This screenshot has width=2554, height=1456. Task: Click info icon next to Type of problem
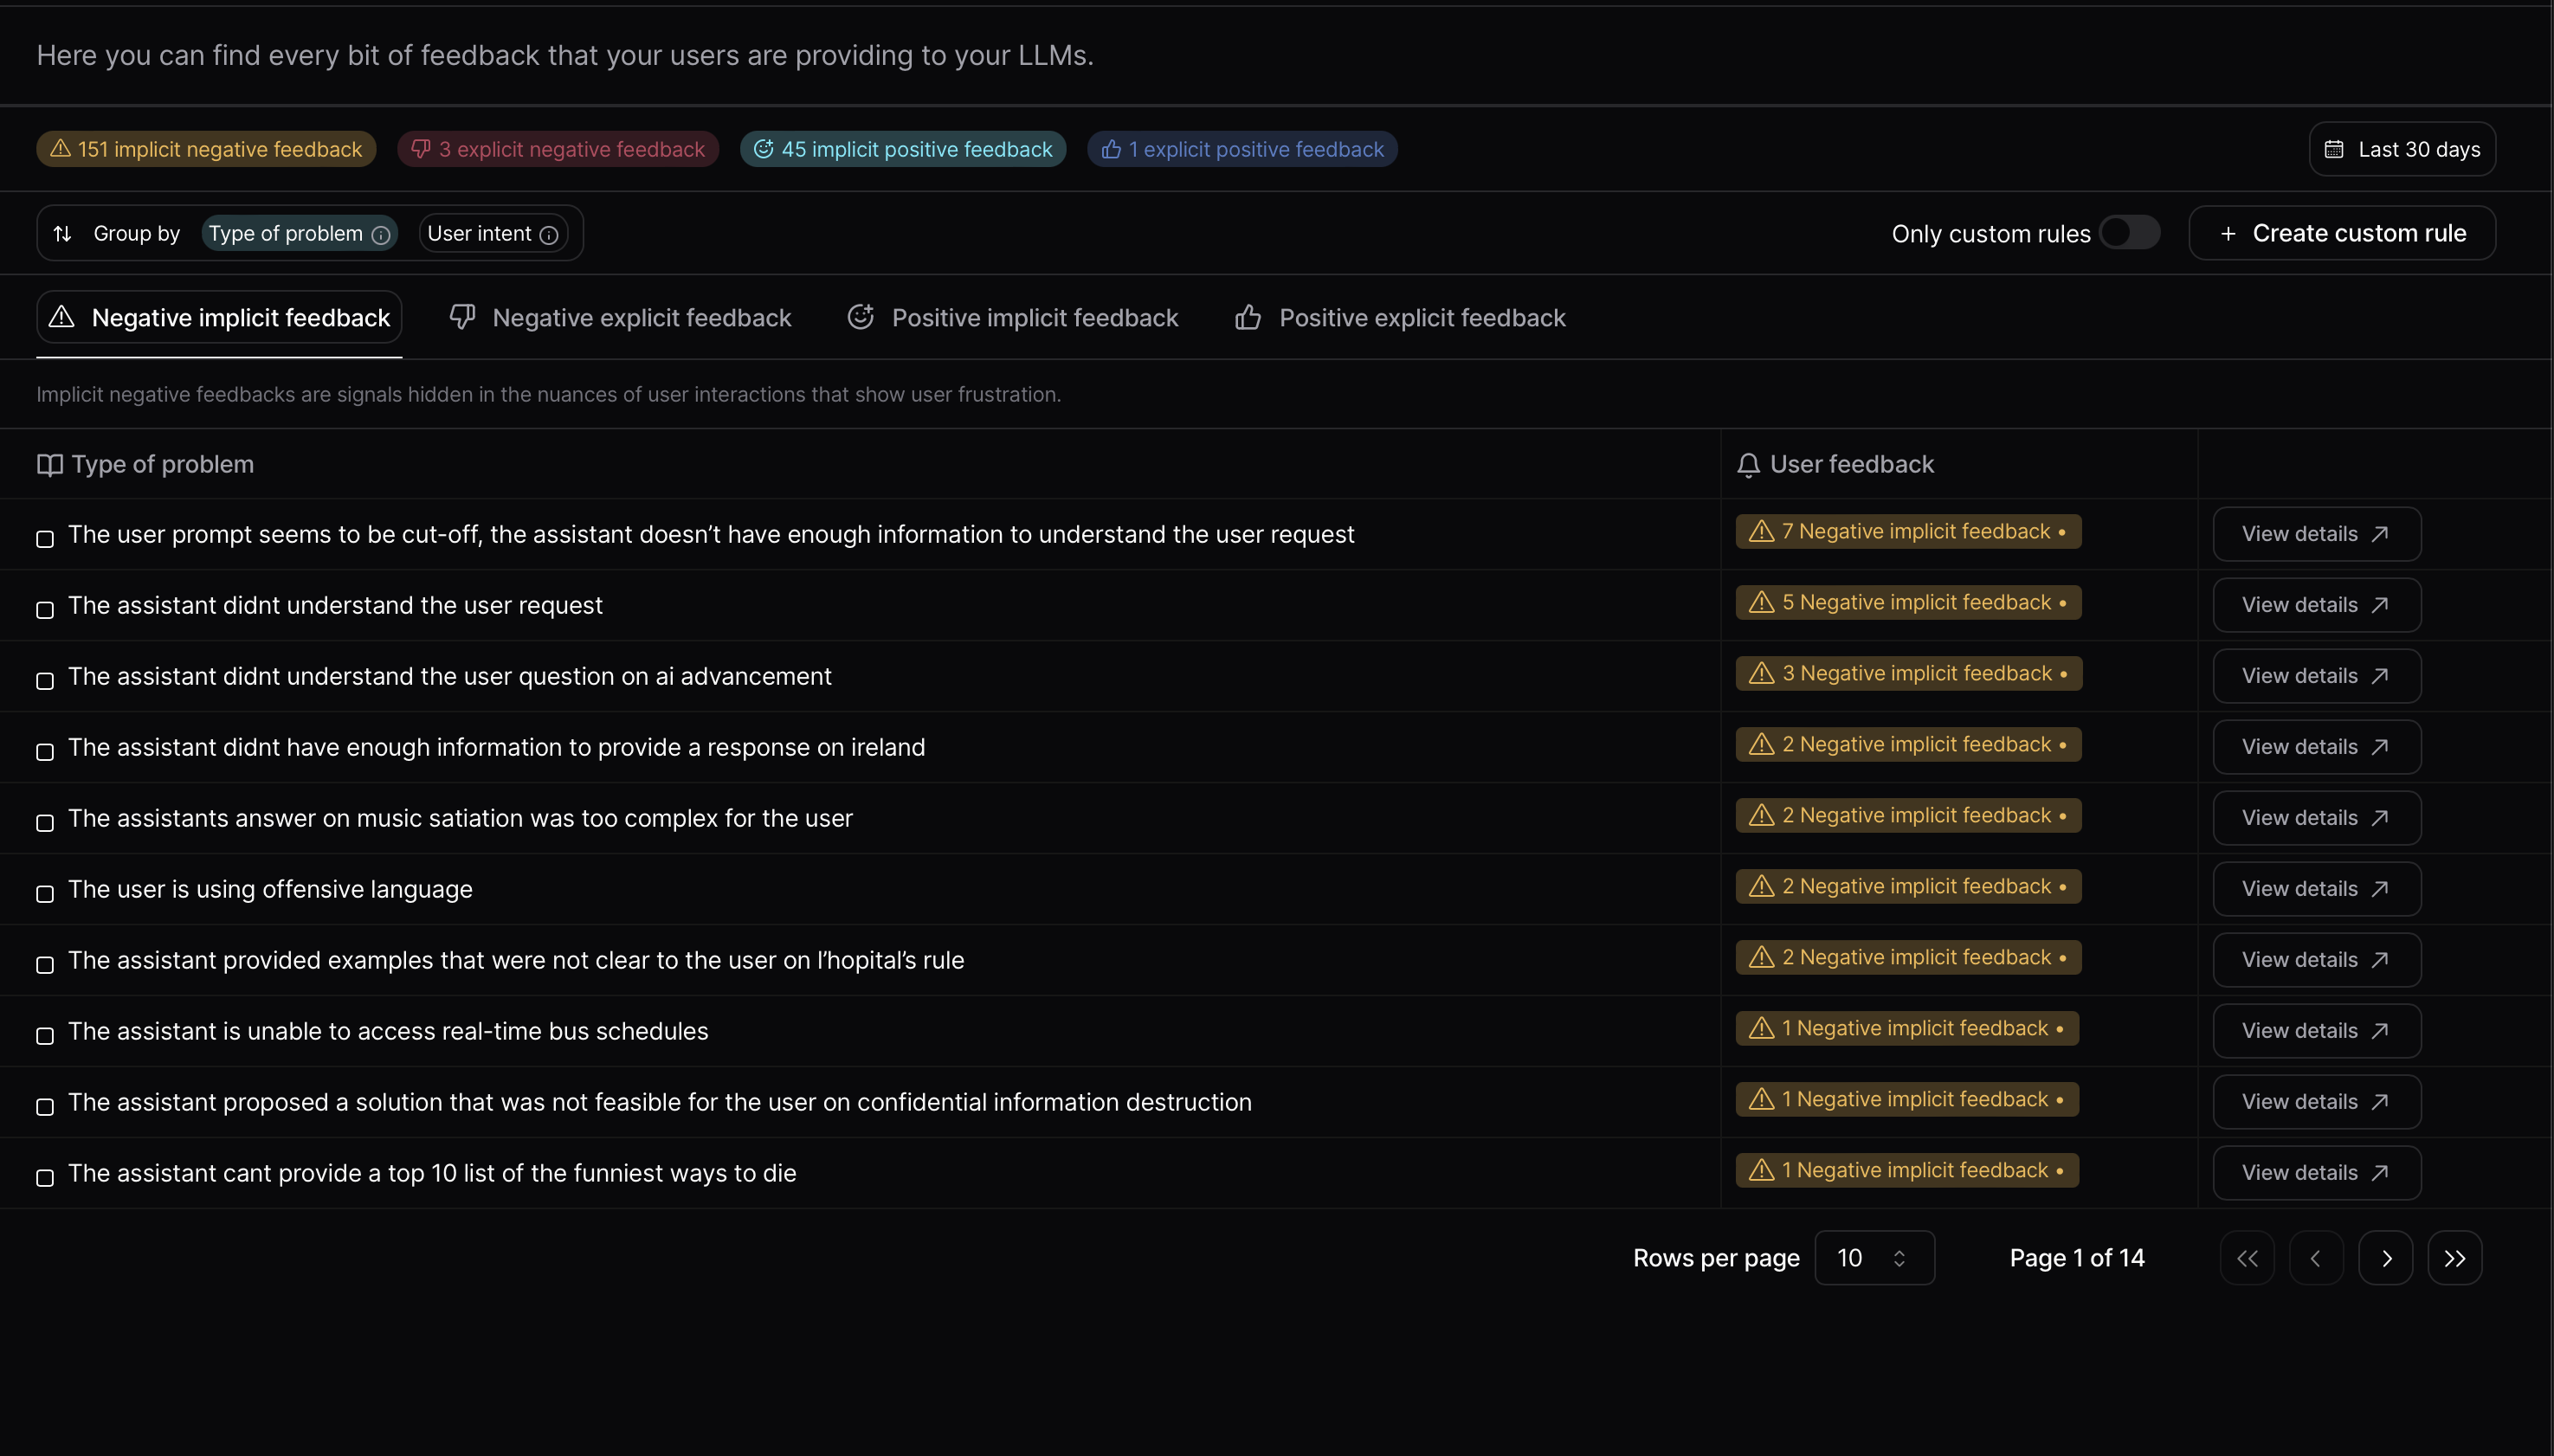click(380, 235)
